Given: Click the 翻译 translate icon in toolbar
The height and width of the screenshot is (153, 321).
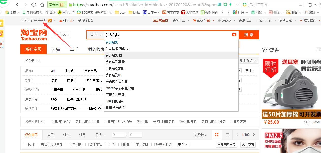Looking at the screenshot, I should [276, 12].
